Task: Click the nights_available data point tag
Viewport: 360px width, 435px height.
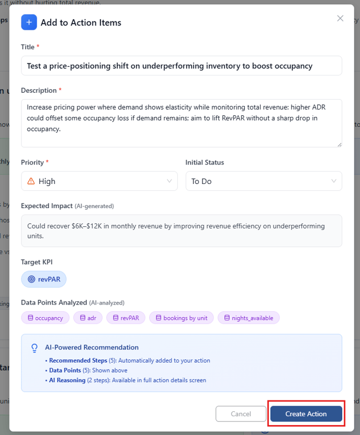Action: (x=249, y=318)
